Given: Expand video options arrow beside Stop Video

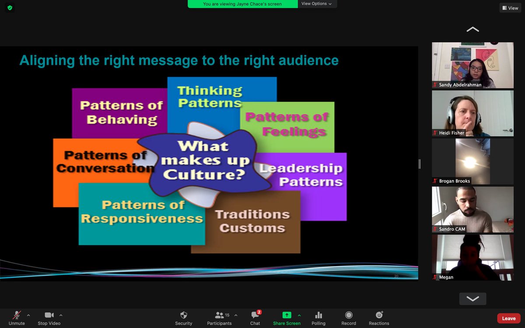Looking at the screenshot, I should tap(61, 315).
